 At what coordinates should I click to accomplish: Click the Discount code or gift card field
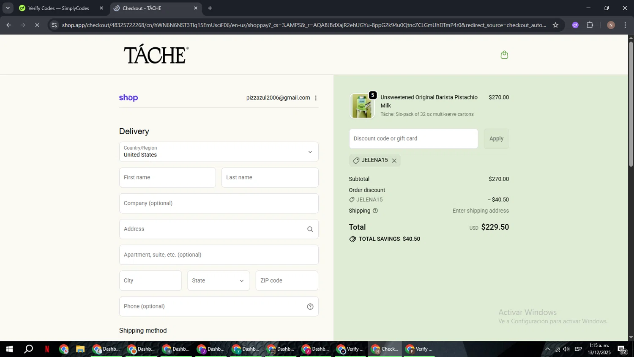pyautogui.click(x=413, y=139)
